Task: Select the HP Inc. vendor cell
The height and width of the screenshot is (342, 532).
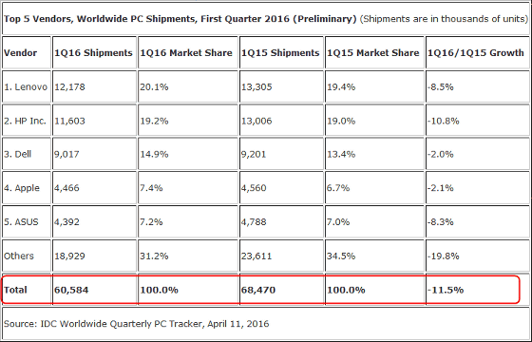Action: pos(27,121)
